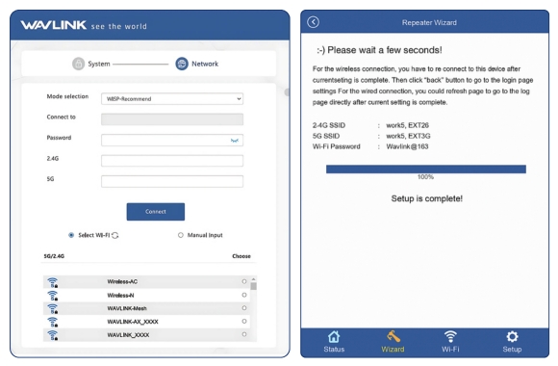Click the Wireless-AC network name

122,281
